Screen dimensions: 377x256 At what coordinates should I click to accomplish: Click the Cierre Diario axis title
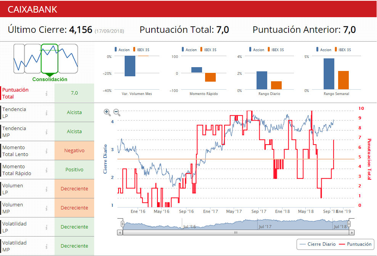[105, 159]
